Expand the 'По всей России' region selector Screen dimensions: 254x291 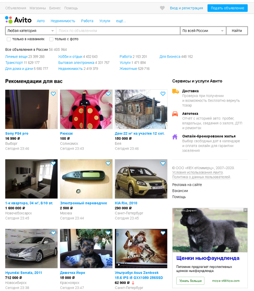[203, 31]
